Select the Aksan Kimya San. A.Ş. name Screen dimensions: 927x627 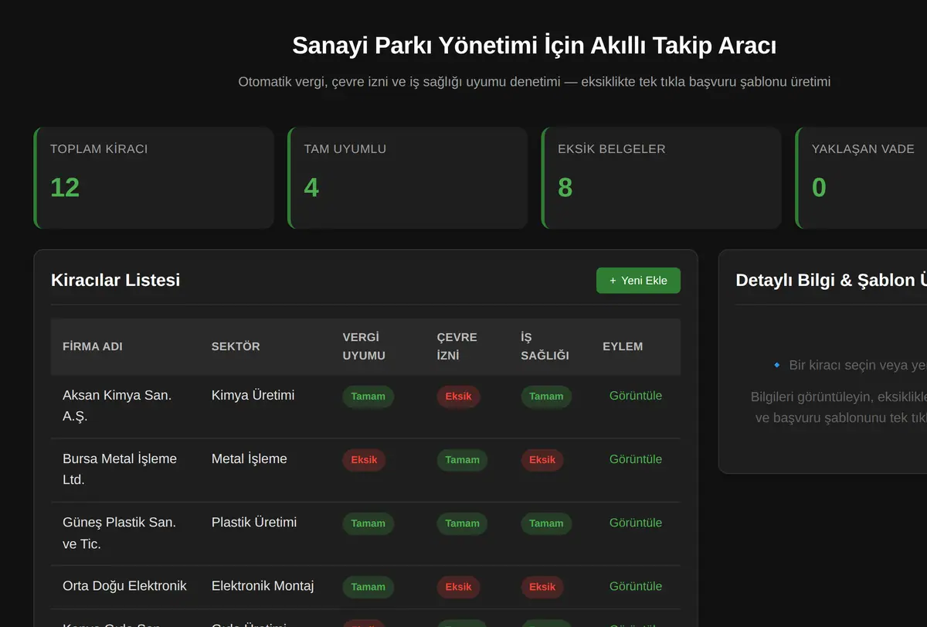(117, 406)
